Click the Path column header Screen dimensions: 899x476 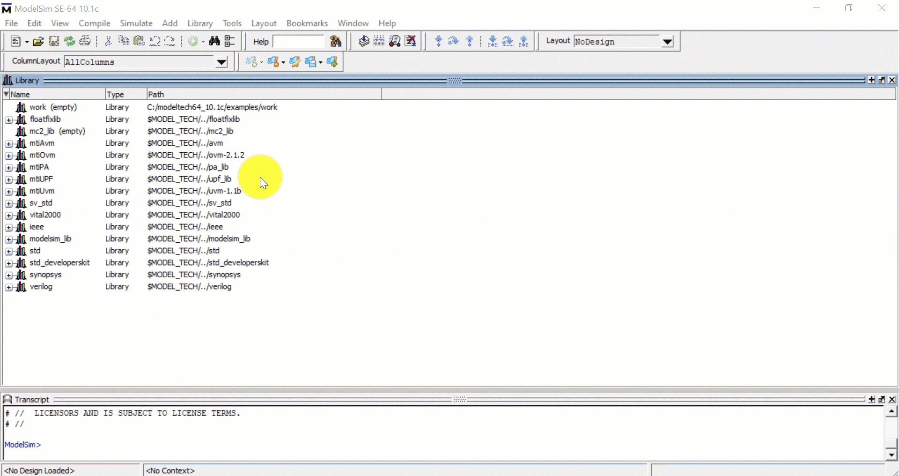(264, 94)
